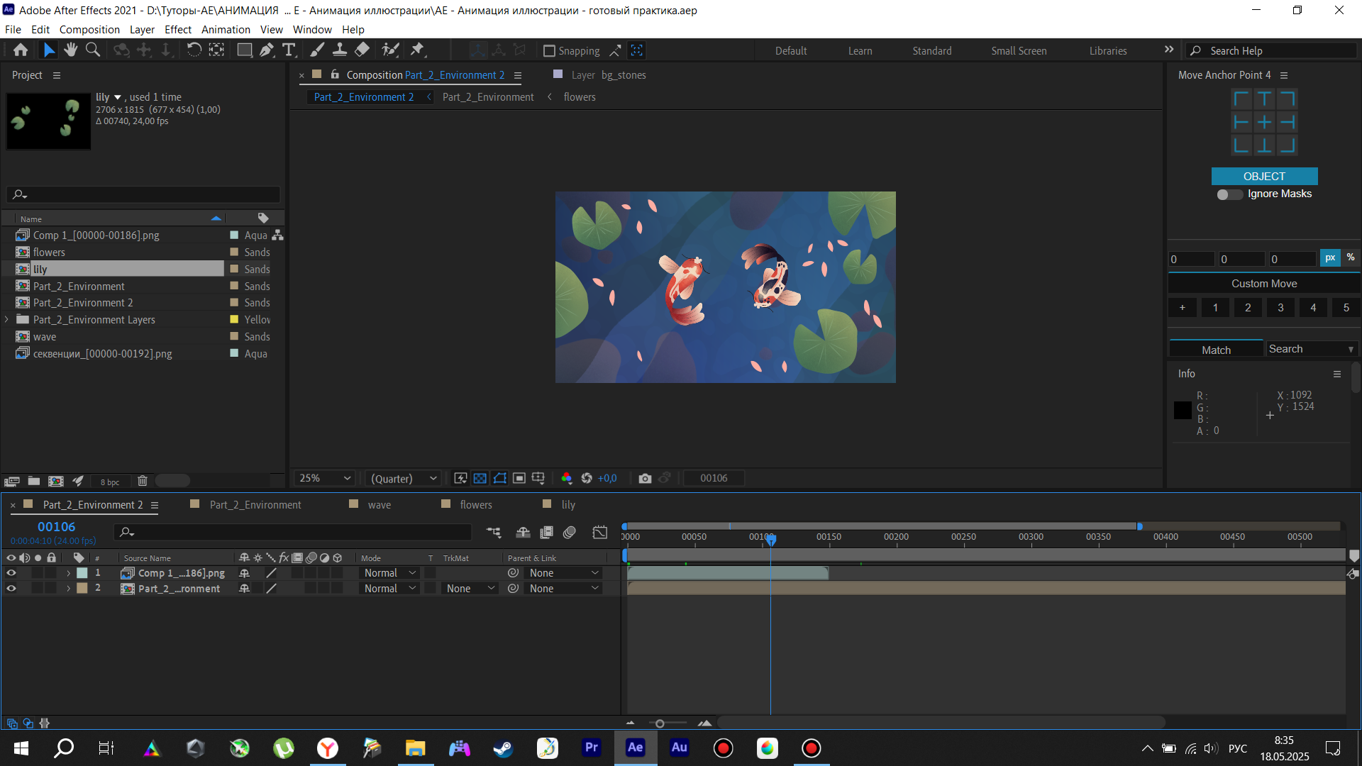Viewport: 1362px width, 766px height.
Task: Click the Match button
Action: point(1216,350)
